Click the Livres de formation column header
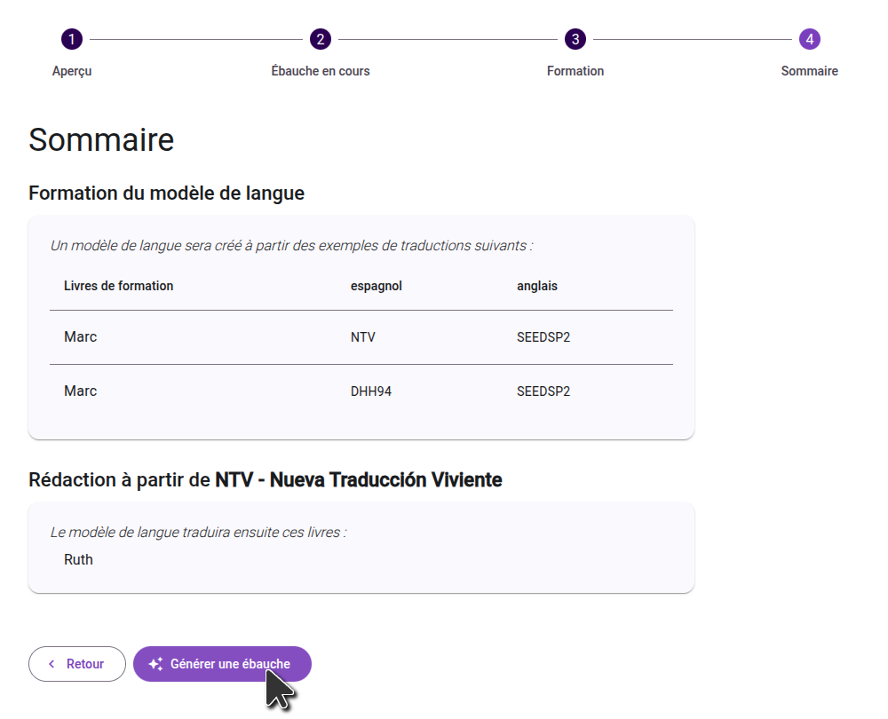 [118, 286]
